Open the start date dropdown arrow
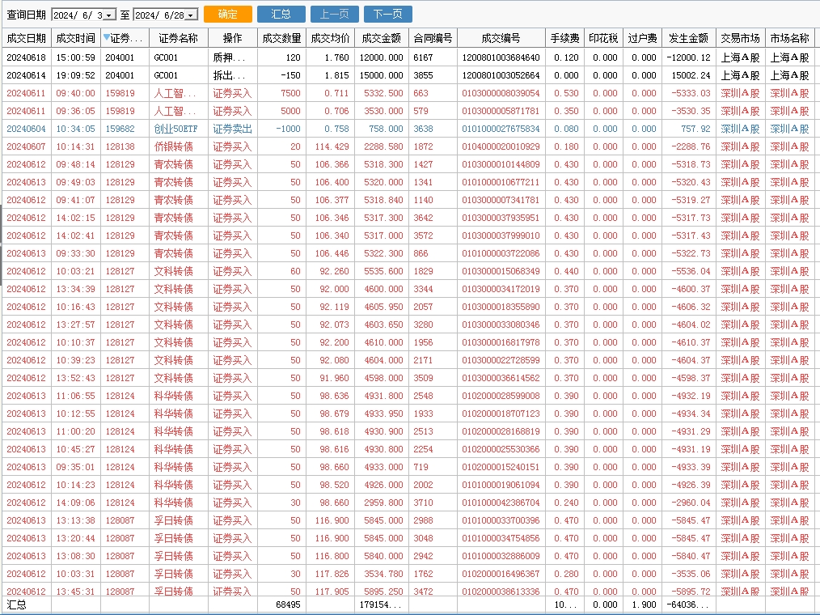820x615 pixels. (109, 15)
